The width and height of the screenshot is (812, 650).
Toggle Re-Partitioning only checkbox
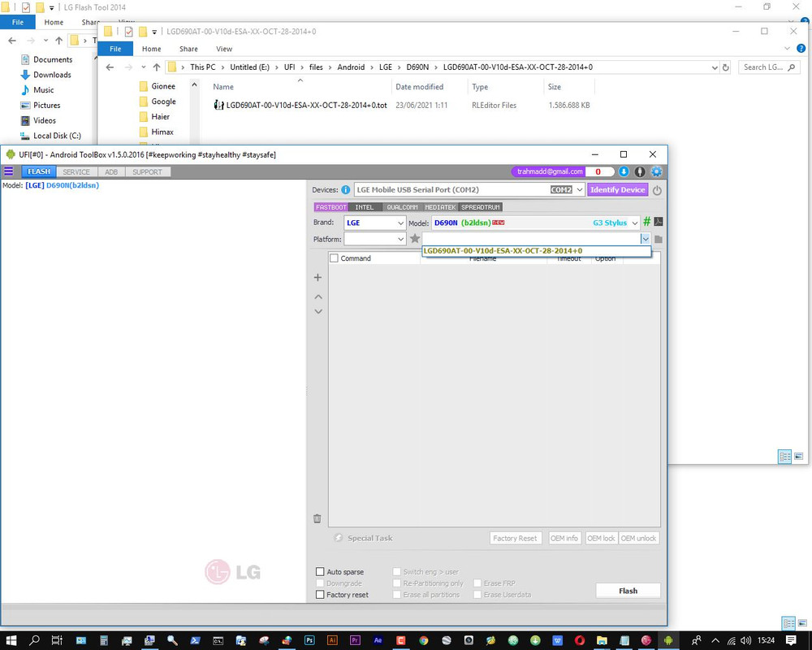pyautogui.click(x=397, y=583)
